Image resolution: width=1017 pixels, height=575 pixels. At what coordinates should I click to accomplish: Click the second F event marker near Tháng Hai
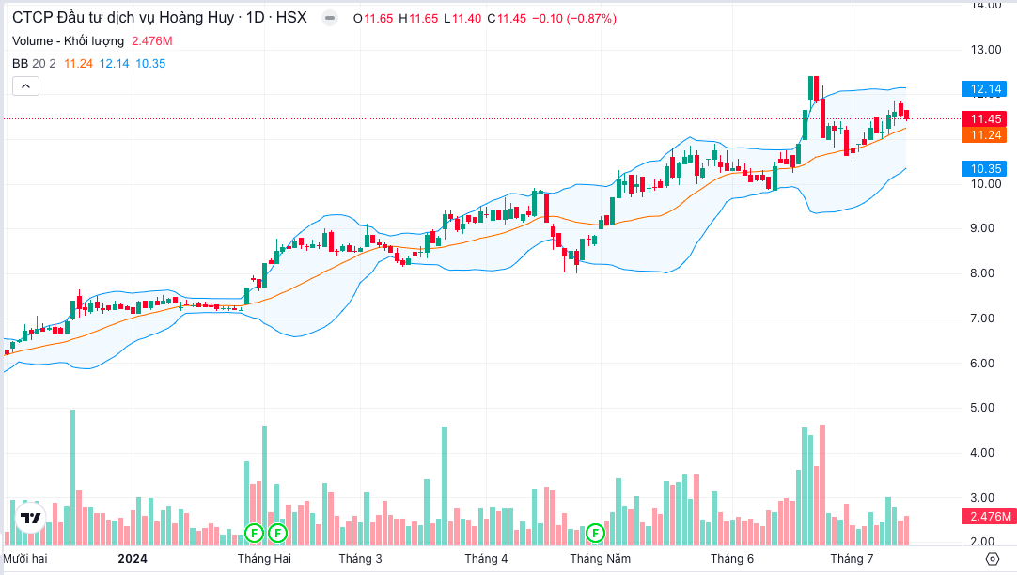pyautogui.click(x=277, y=534)
